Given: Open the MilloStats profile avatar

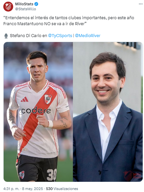Looking at the screenshot, I should point(8,7).
